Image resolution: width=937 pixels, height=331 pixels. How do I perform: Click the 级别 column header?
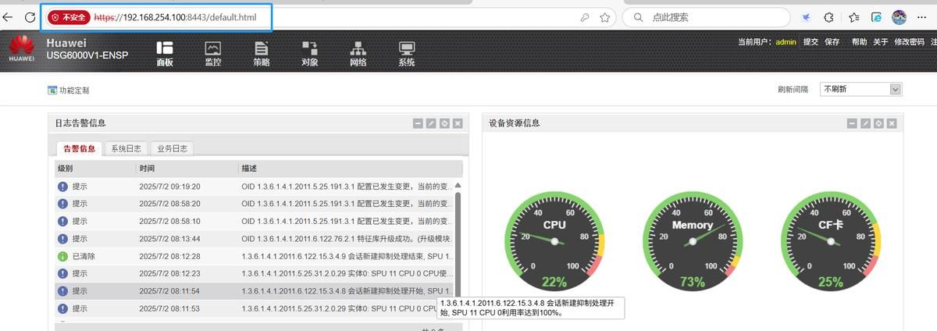point(96,169)
